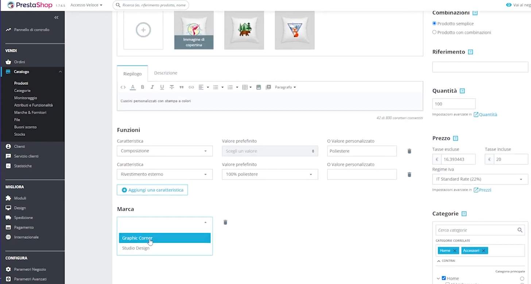Open Categorie in the Catalogo menu
Screen dimensions: 531x284
22,91
